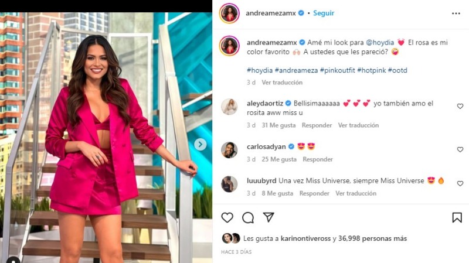469x263 pixels.
Task: Like luuubyrd's comment heart
Action: click(x=460, y=183)
